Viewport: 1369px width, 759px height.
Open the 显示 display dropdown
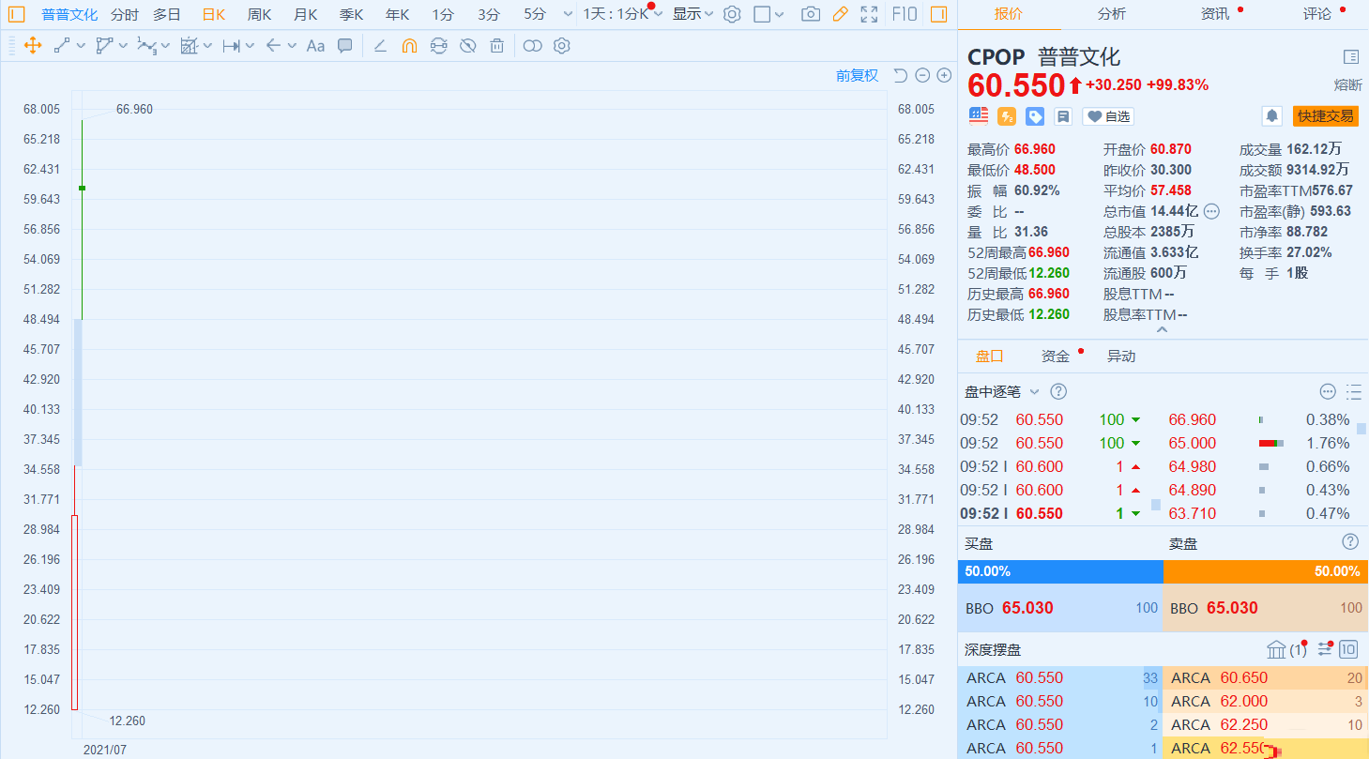[692, 14]
